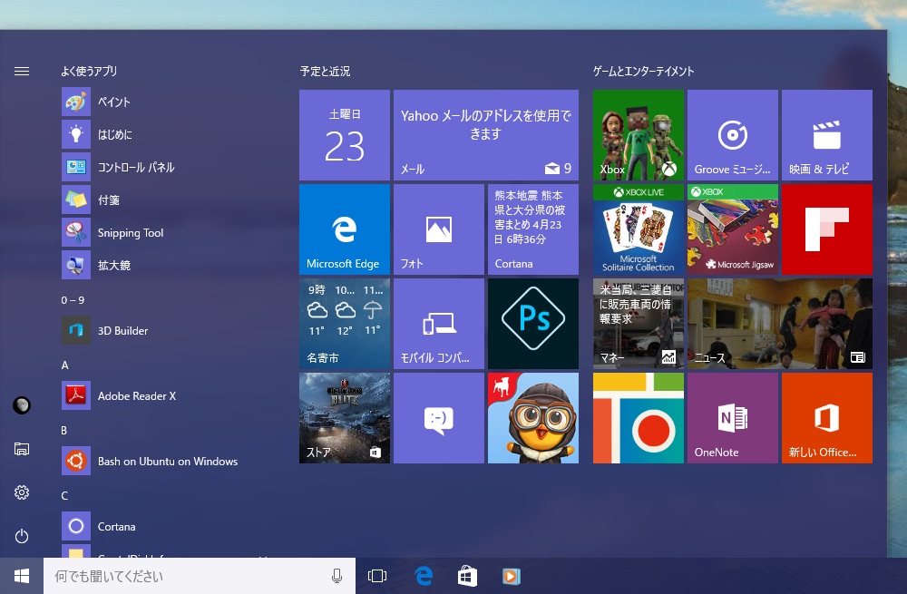Click the letter C section header
The width and height of the screenshot is (907, 594).
(64, 496)
